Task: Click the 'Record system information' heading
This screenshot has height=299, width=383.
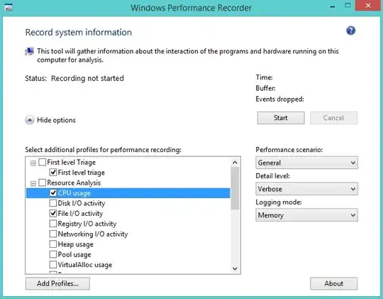Action: coord(79,32)
